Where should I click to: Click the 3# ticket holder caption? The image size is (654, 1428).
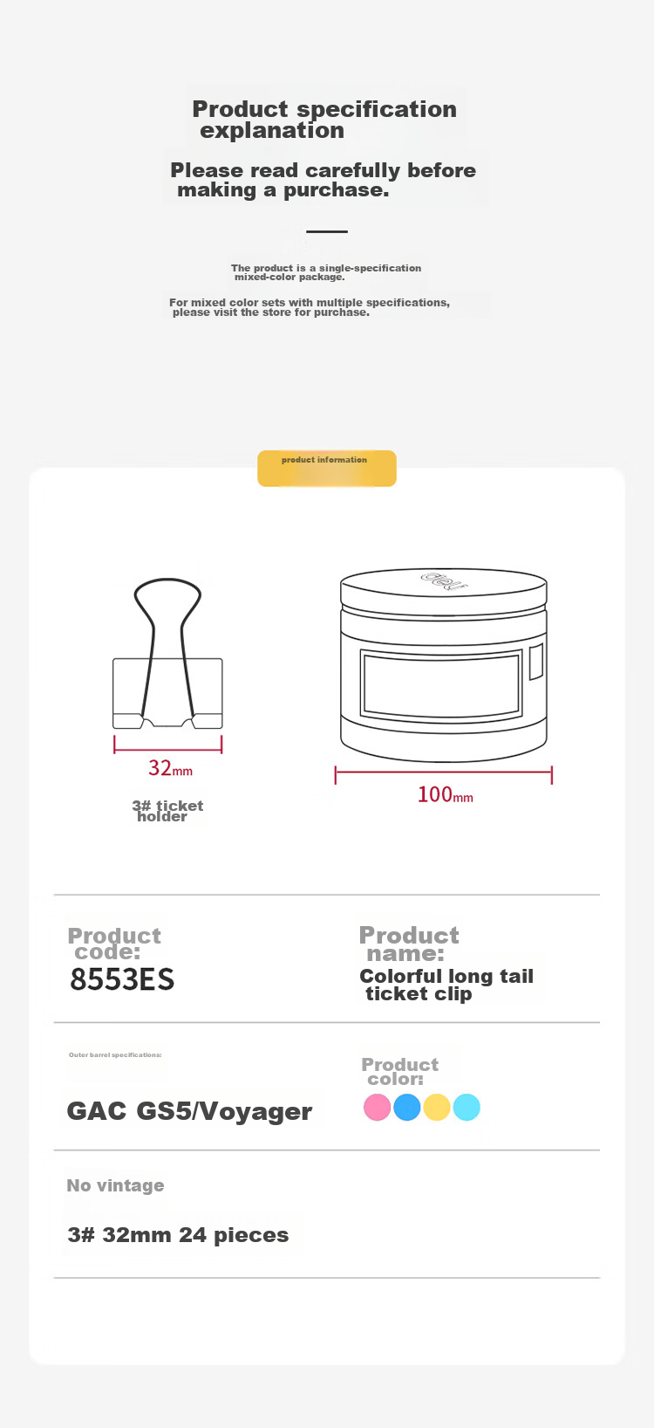[167, 811]
